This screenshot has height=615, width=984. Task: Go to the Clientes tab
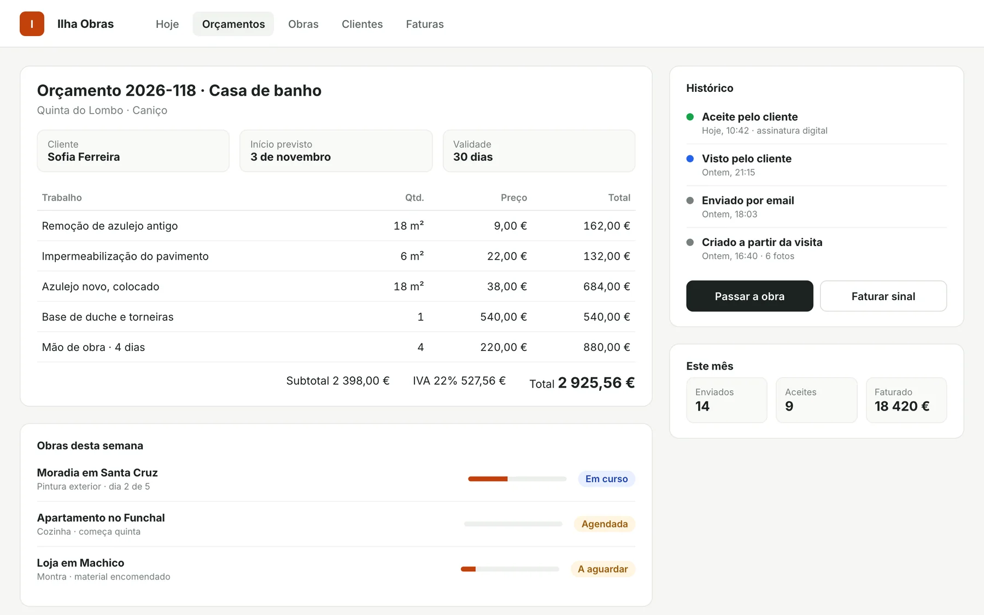(362, 24)
